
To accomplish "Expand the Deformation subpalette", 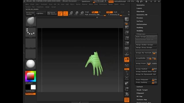I will pyautogui.click(x=142, y=24).
